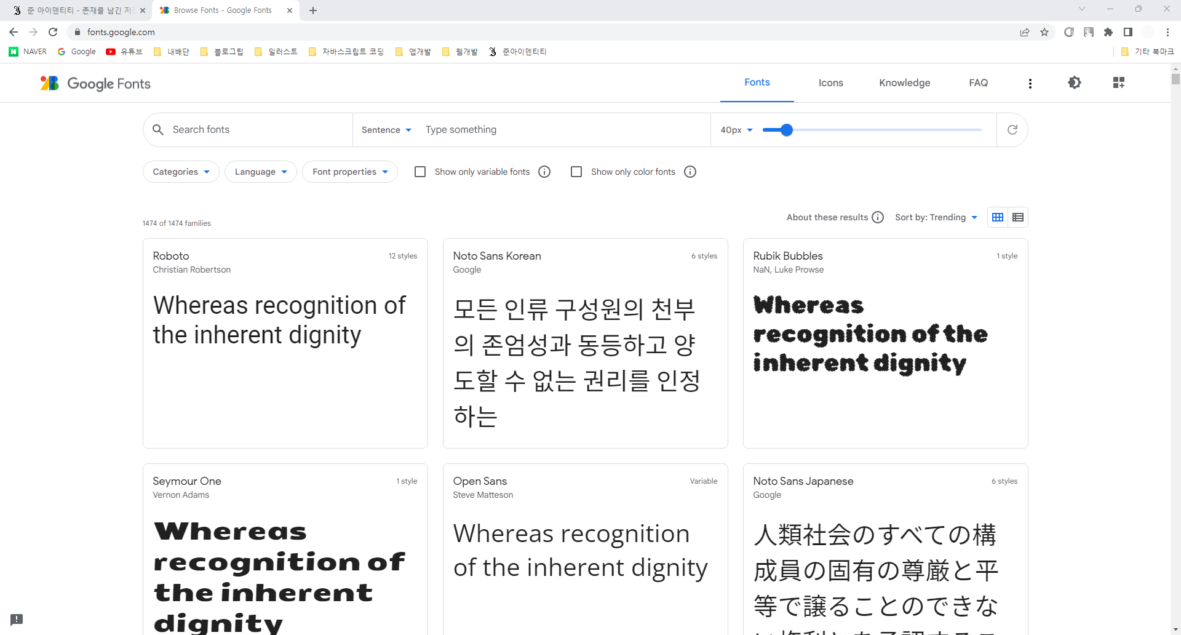Open the Noto Sans Japanese font
The image size is (1181, 635).
point(886,549)
